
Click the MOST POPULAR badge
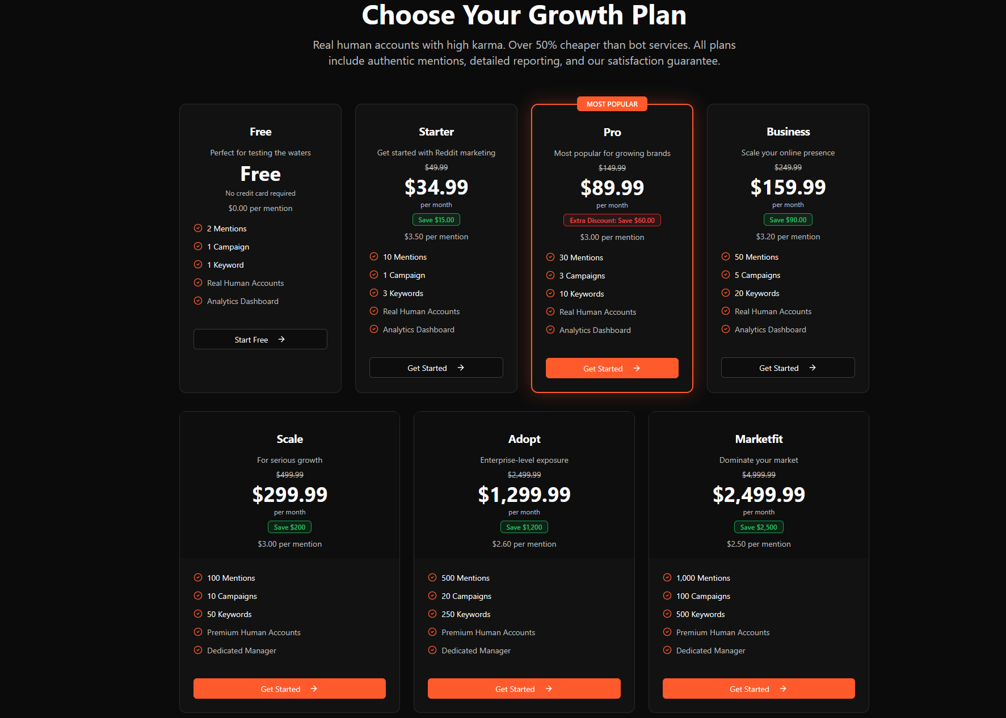[612, 104]
